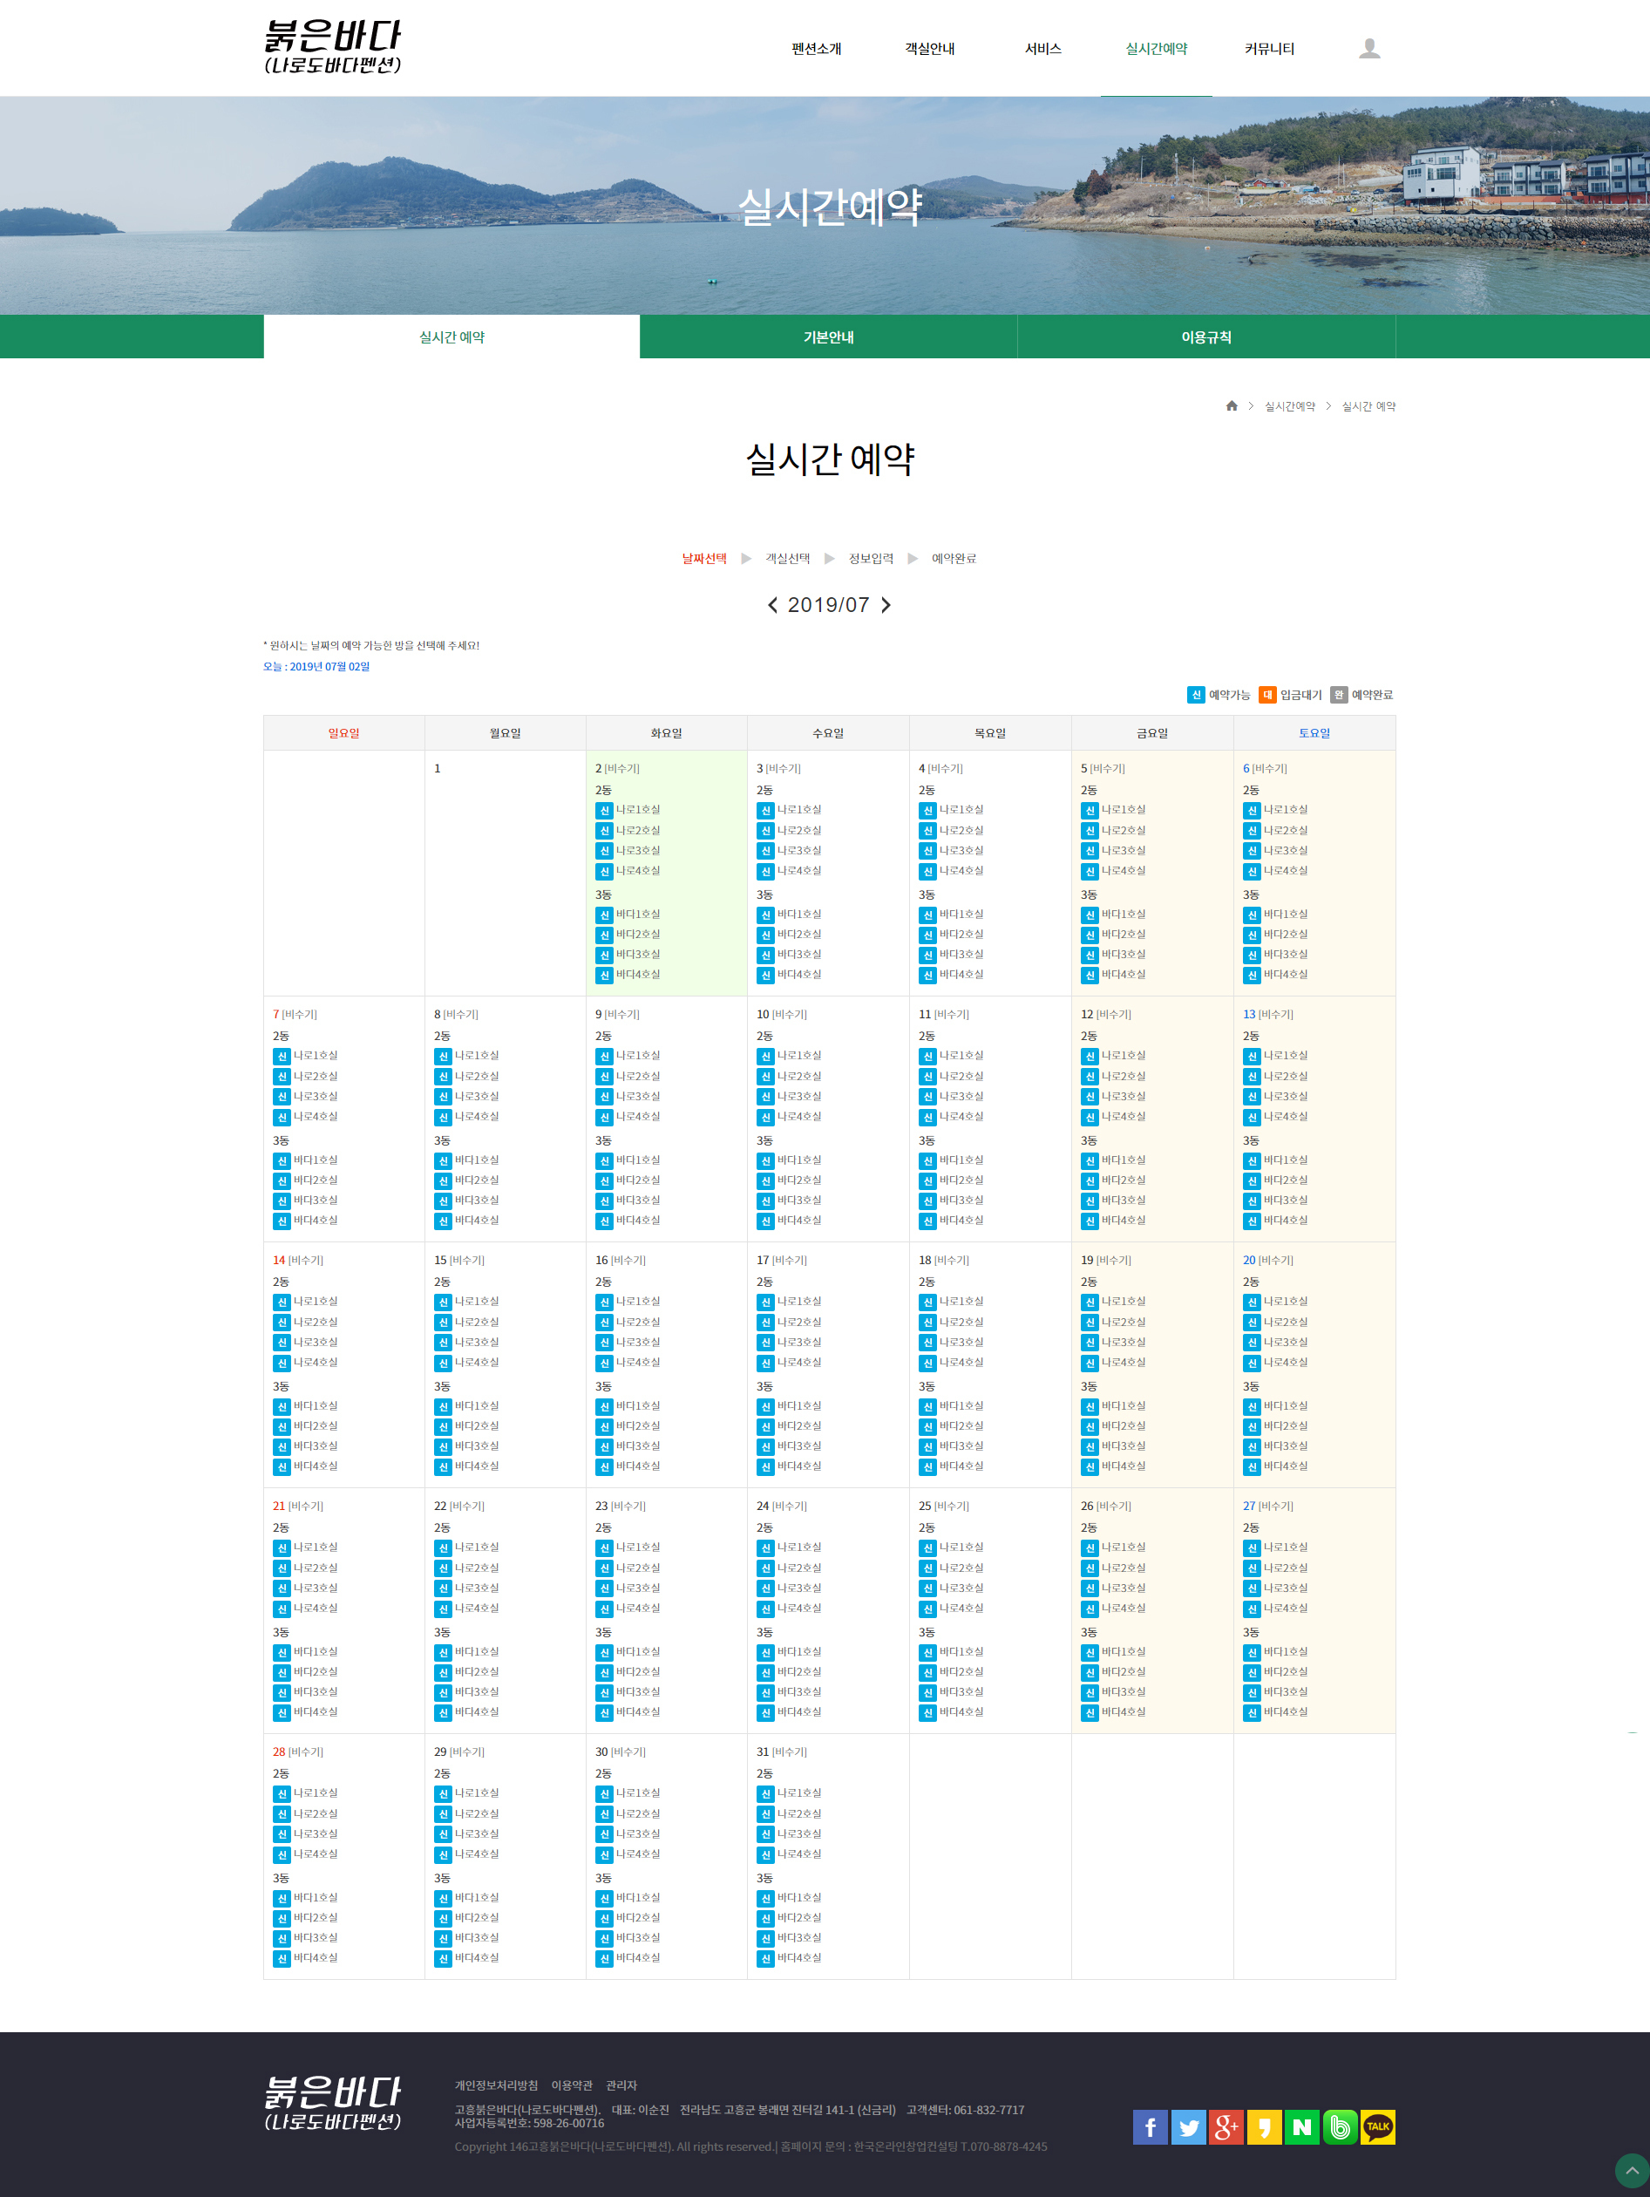The width and height of the screenshot is (1650, 2197).
Task: Open the 펜션소개 menu item
Action: coord(816,49)
